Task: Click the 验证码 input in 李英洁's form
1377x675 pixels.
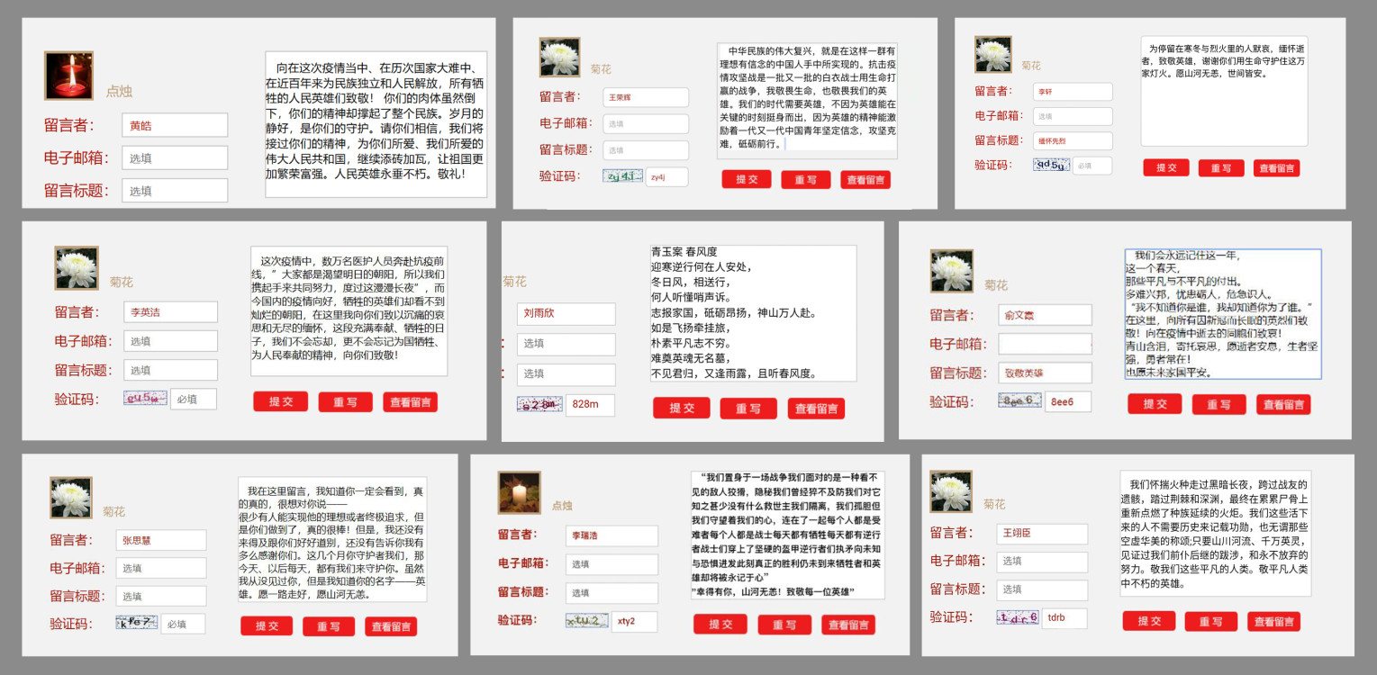Action: pyautogui.click(x=194, y=399)
